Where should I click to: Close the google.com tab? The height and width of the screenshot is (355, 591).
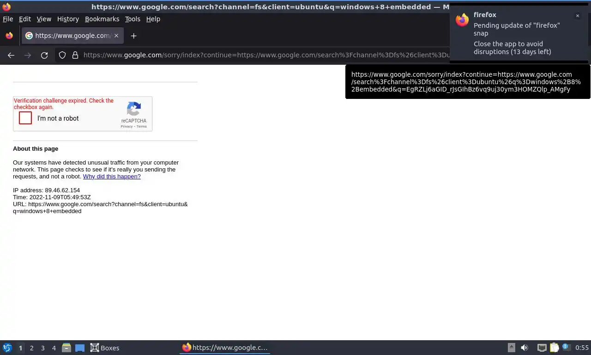coord(116,36)
